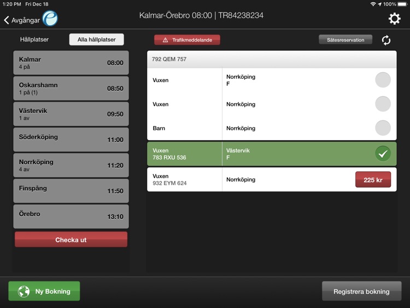The image size is (410, 308).
Task: Select Örebro 13:10 stop
Action: (71, 217)
